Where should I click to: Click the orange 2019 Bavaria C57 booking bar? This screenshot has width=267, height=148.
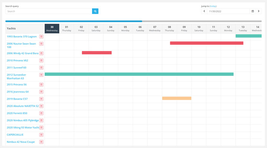point(177,98)
